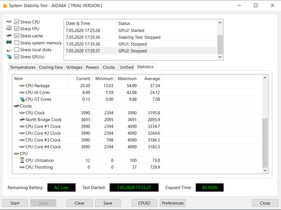Enable the Stress system memory checkbox

point(17,43)
